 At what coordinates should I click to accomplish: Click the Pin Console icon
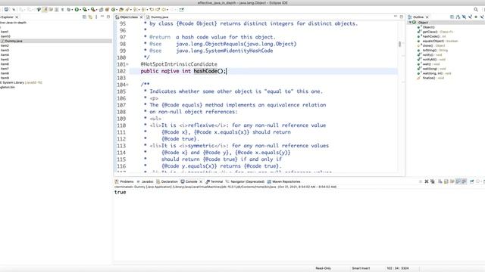(471, 181)
